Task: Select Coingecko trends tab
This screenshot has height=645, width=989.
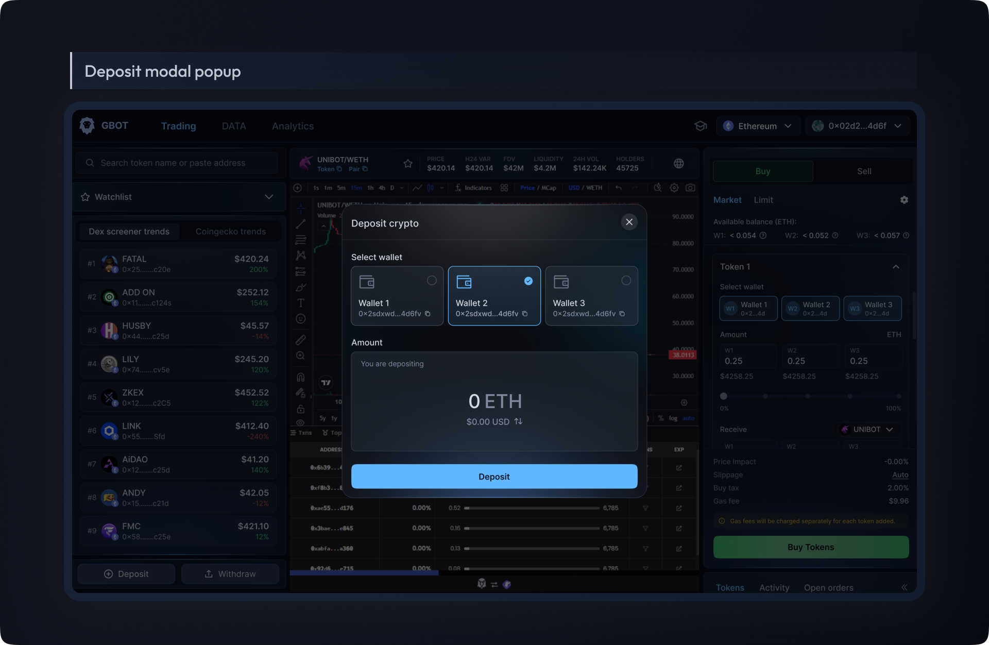Action: (x=230, y=231)
